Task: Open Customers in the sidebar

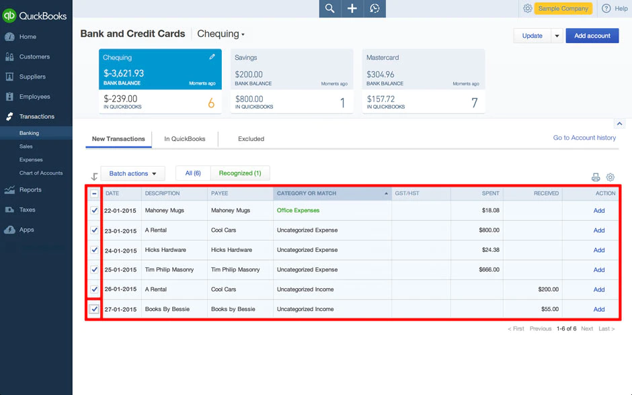Action: click(34, 57)
